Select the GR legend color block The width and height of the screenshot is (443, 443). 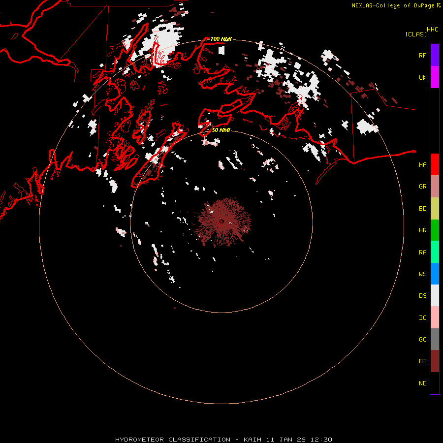435,187
